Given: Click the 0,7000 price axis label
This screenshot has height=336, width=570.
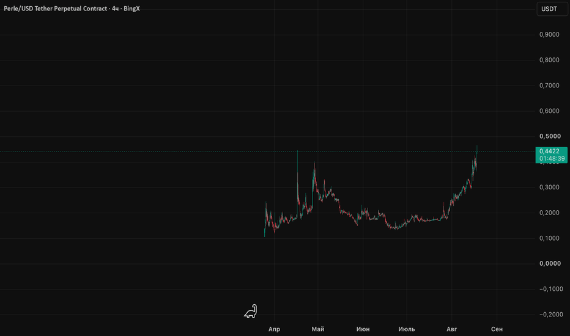Looking at the screenshot, I should (x=549, y=86).
